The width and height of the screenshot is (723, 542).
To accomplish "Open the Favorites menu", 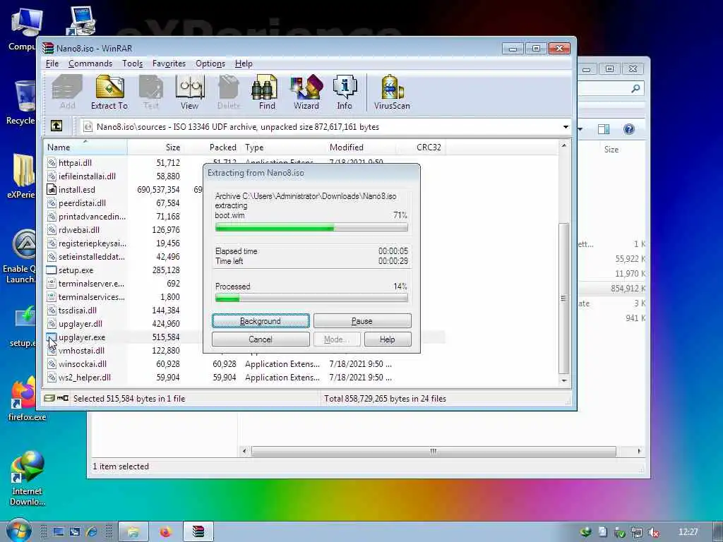I will [169, 64].
